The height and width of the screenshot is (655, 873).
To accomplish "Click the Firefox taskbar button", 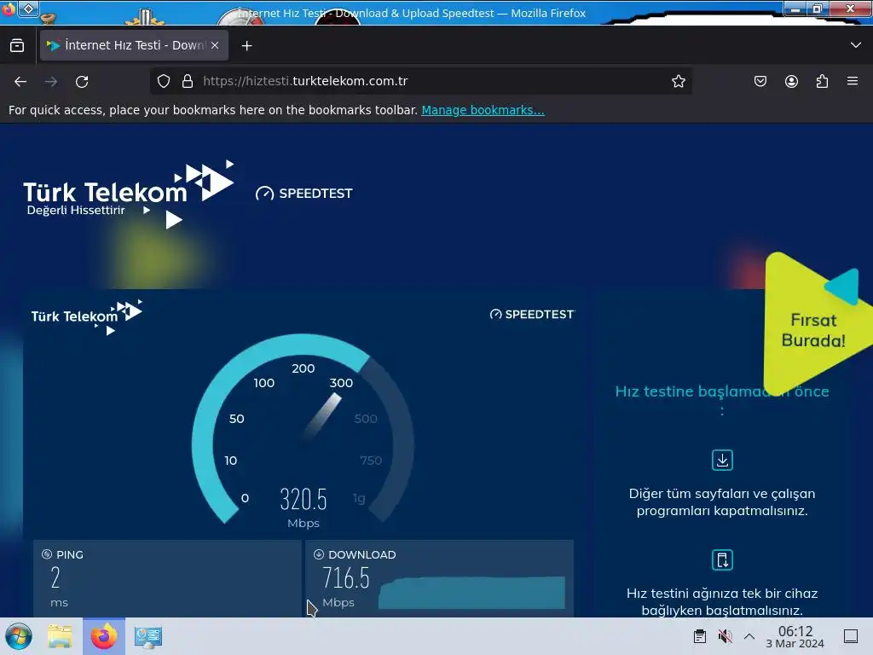I will 104,636.
